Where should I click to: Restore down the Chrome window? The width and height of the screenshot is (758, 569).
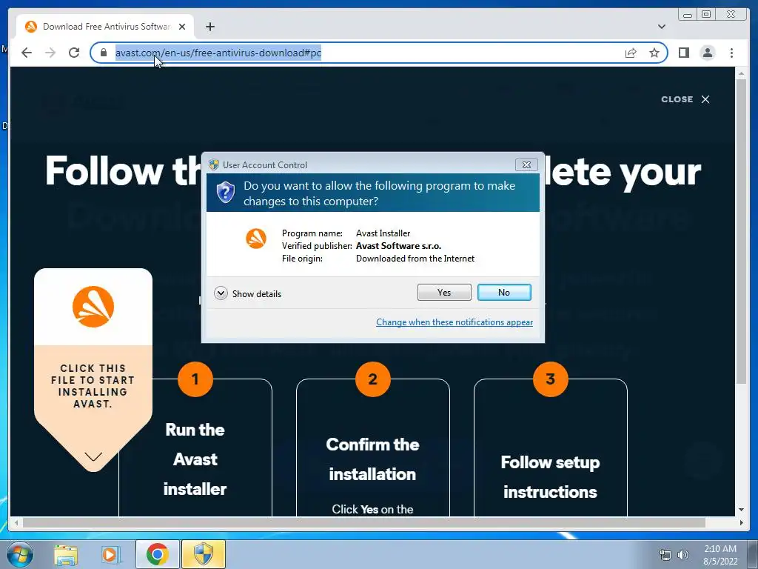point(706,15)
